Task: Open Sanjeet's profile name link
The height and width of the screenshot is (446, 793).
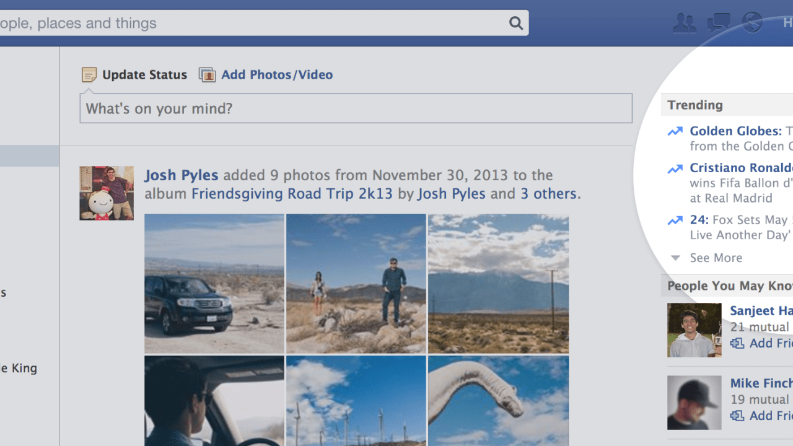Action: [x=761, y=310]
